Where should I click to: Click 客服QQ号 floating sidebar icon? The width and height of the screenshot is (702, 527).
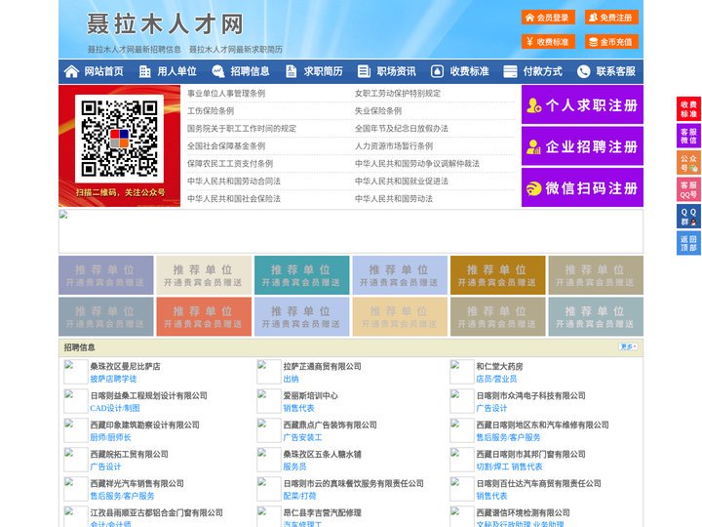pyautogui.click(x=688, y=189)
